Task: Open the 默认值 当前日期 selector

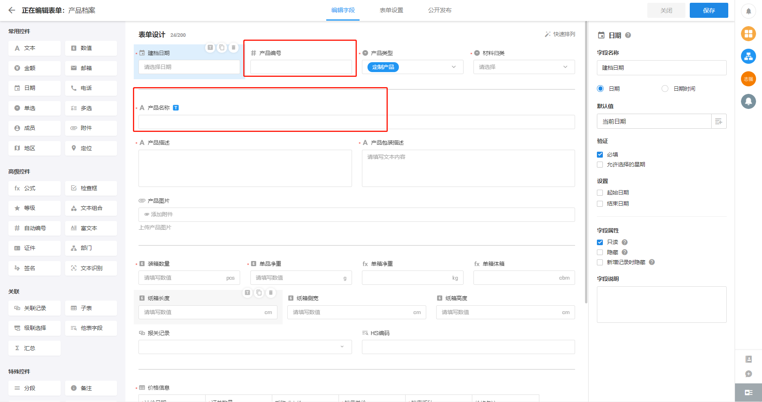Action: (x=654, y=122)
